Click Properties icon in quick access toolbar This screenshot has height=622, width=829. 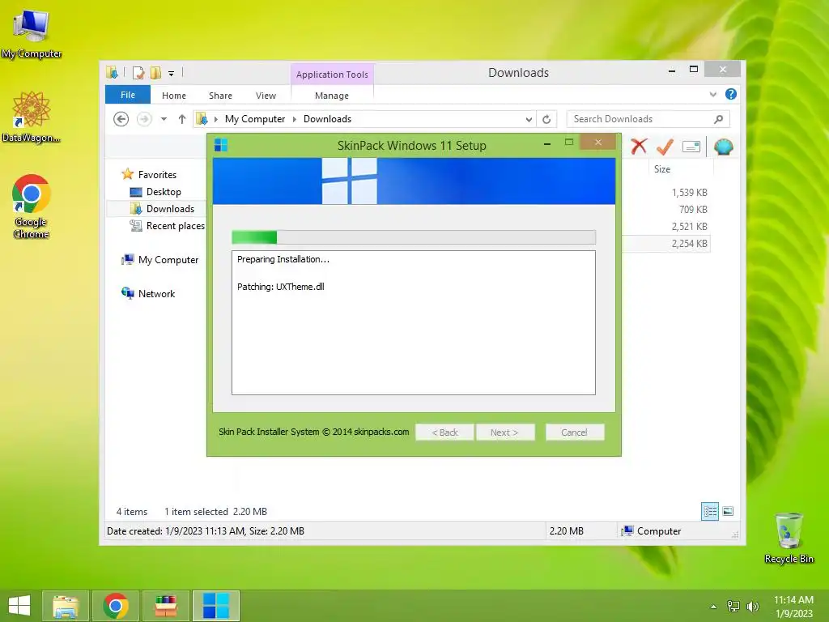pos(138,73)
